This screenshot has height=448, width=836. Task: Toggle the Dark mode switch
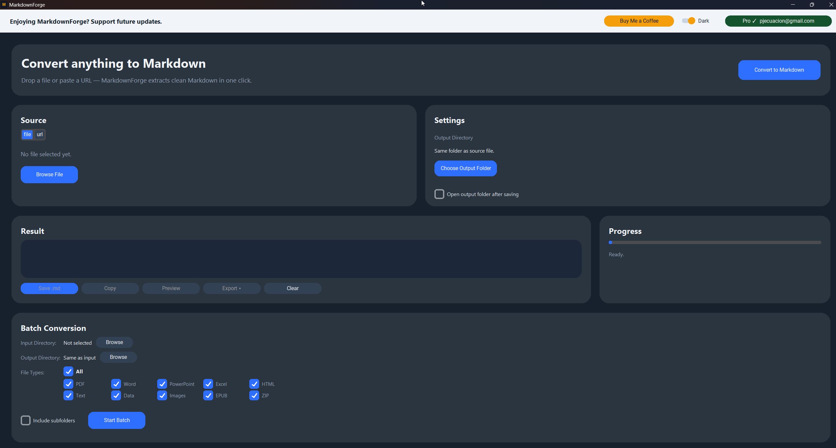coord(688,21)
